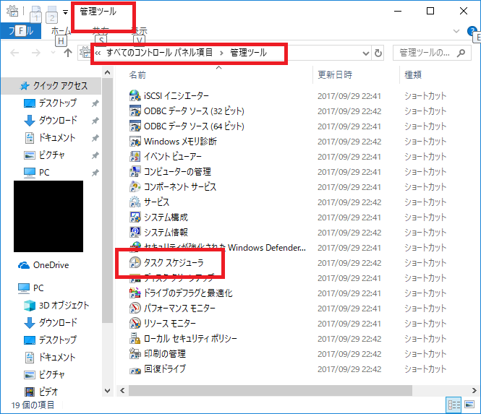The width and height of the screenshot is (481, 414).
Task: Open OneDrive cloud icon in sidebar
Action: coord(24,265)
